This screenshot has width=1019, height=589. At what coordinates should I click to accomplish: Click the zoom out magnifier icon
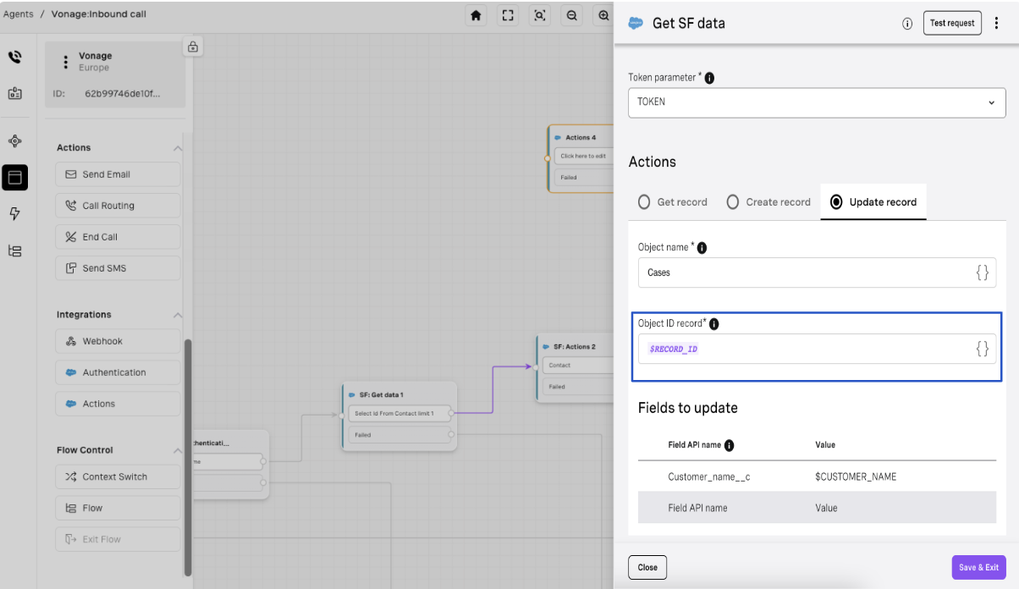coord(572,15)
